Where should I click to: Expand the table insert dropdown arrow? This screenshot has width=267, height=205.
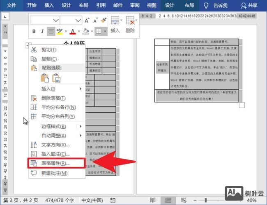pyautogui.click(x=121, y=20)
